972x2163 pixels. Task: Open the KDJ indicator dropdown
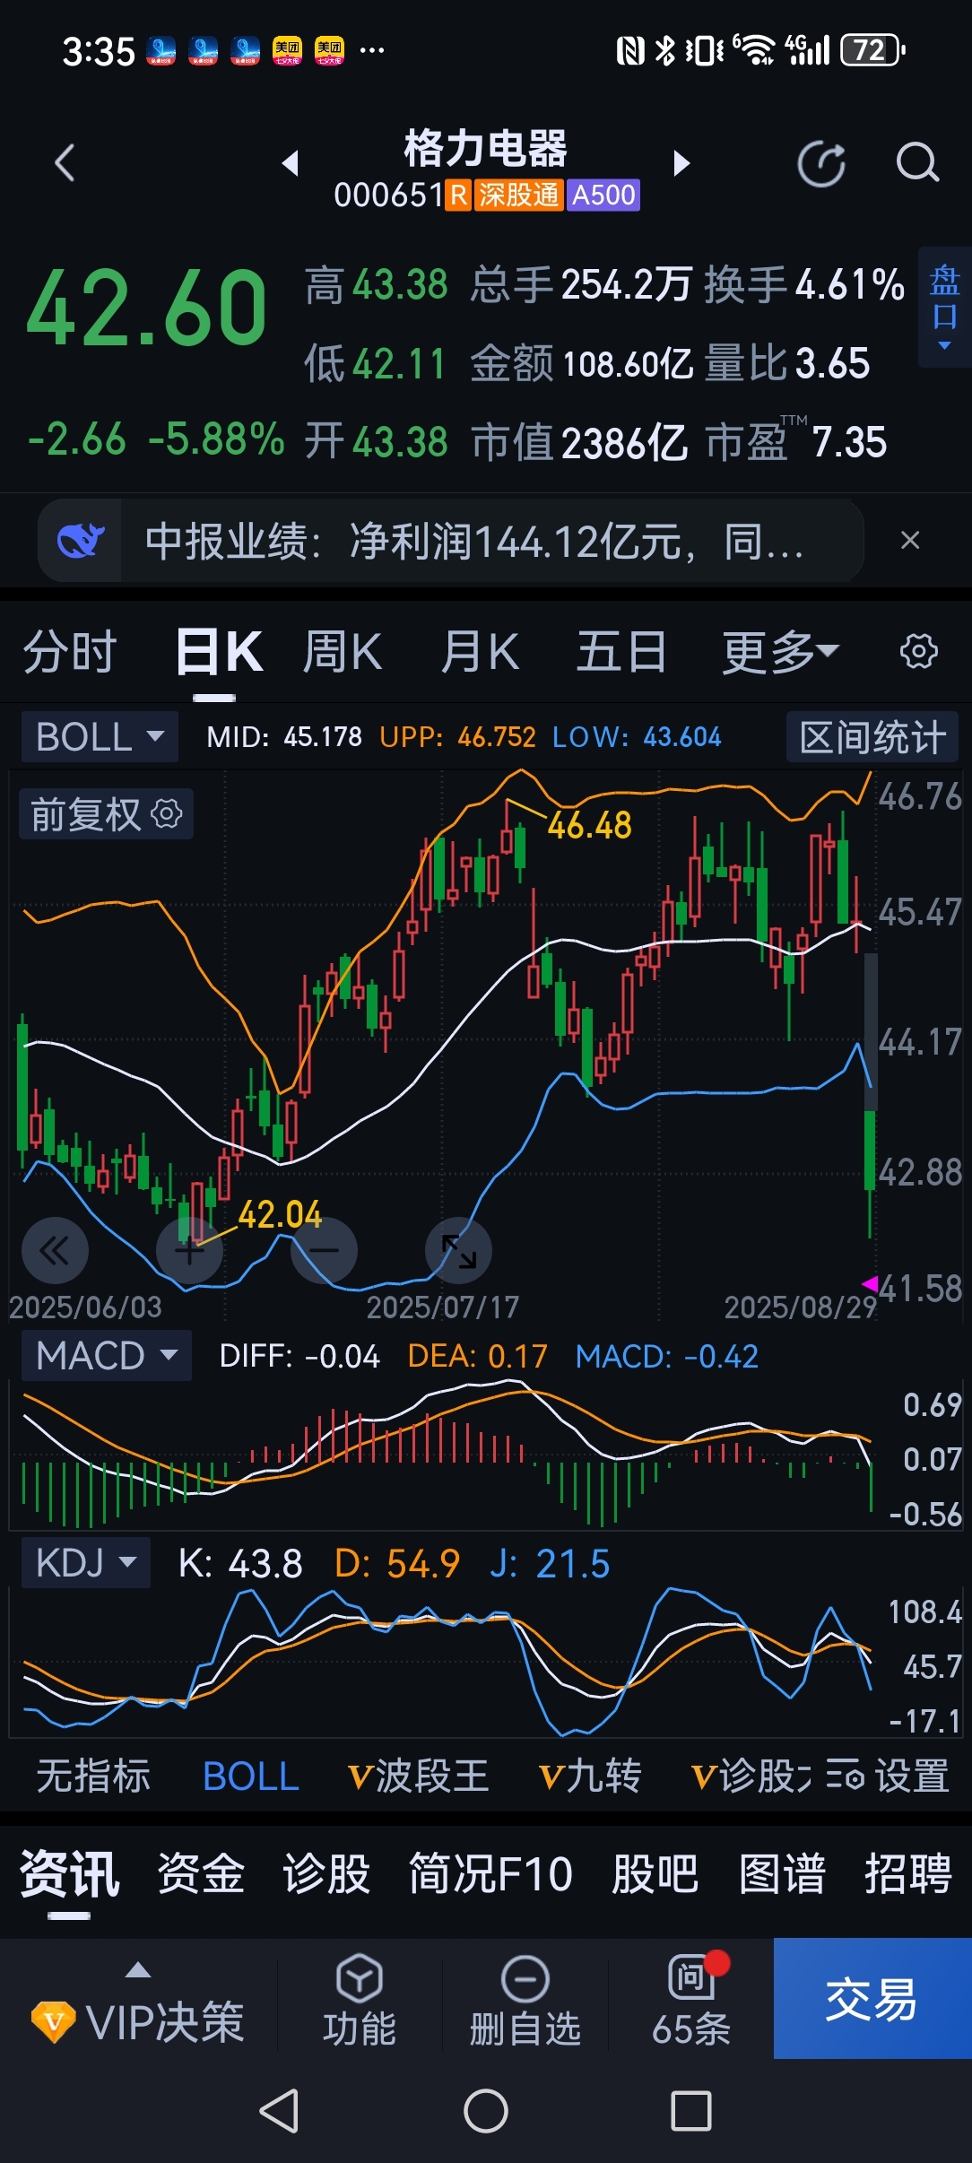pos(86,1563)
